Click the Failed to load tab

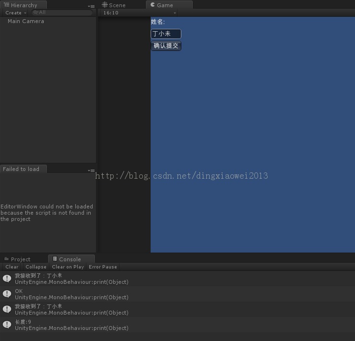tap(24, 169)
